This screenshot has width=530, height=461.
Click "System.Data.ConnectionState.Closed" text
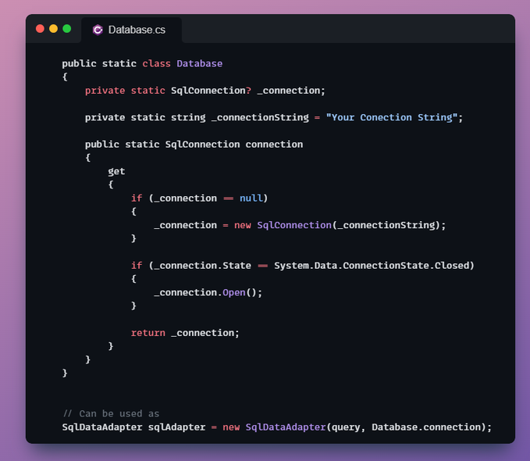[x=371, y=266]
